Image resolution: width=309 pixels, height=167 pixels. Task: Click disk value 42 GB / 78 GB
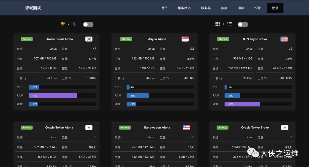pos(283,68)
